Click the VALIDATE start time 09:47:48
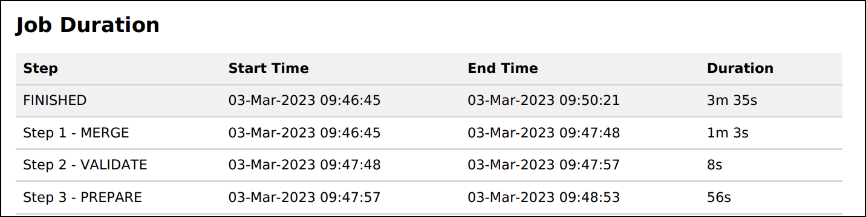This screenshot has height=217, width=866. [304, 165]
